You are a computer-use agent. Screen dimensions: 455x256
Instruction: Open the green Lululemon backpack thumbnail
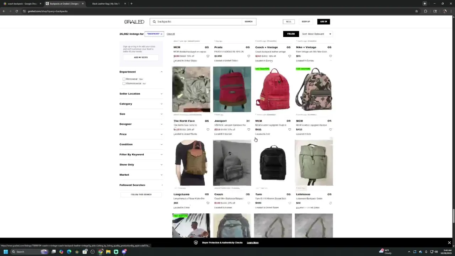click(x=314, y=163)
